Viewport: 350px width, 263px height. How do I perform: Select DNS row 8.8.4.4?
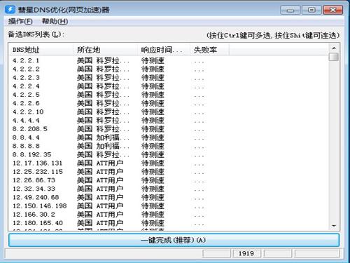point(169,137)
